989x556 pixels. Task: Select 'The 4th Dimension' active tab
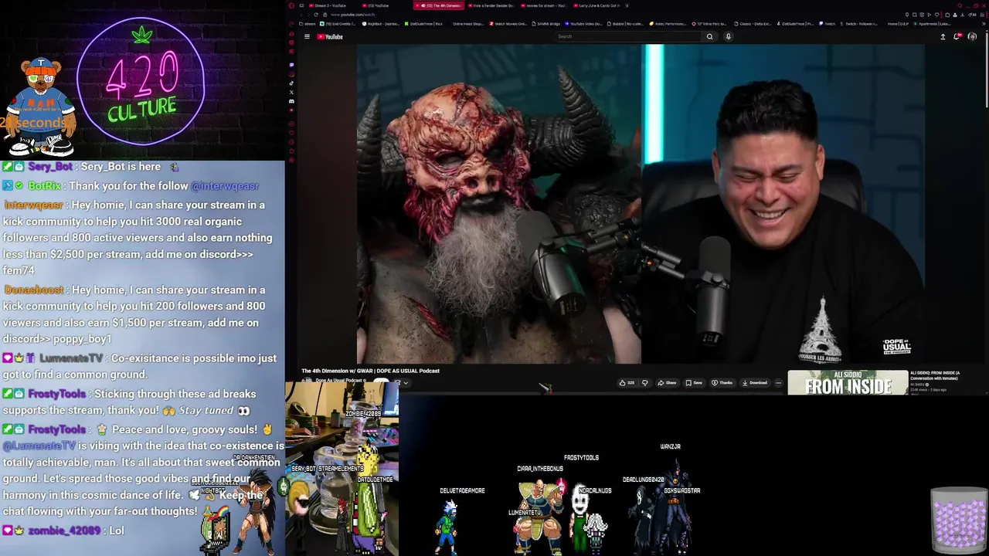[x=439, y=5]
